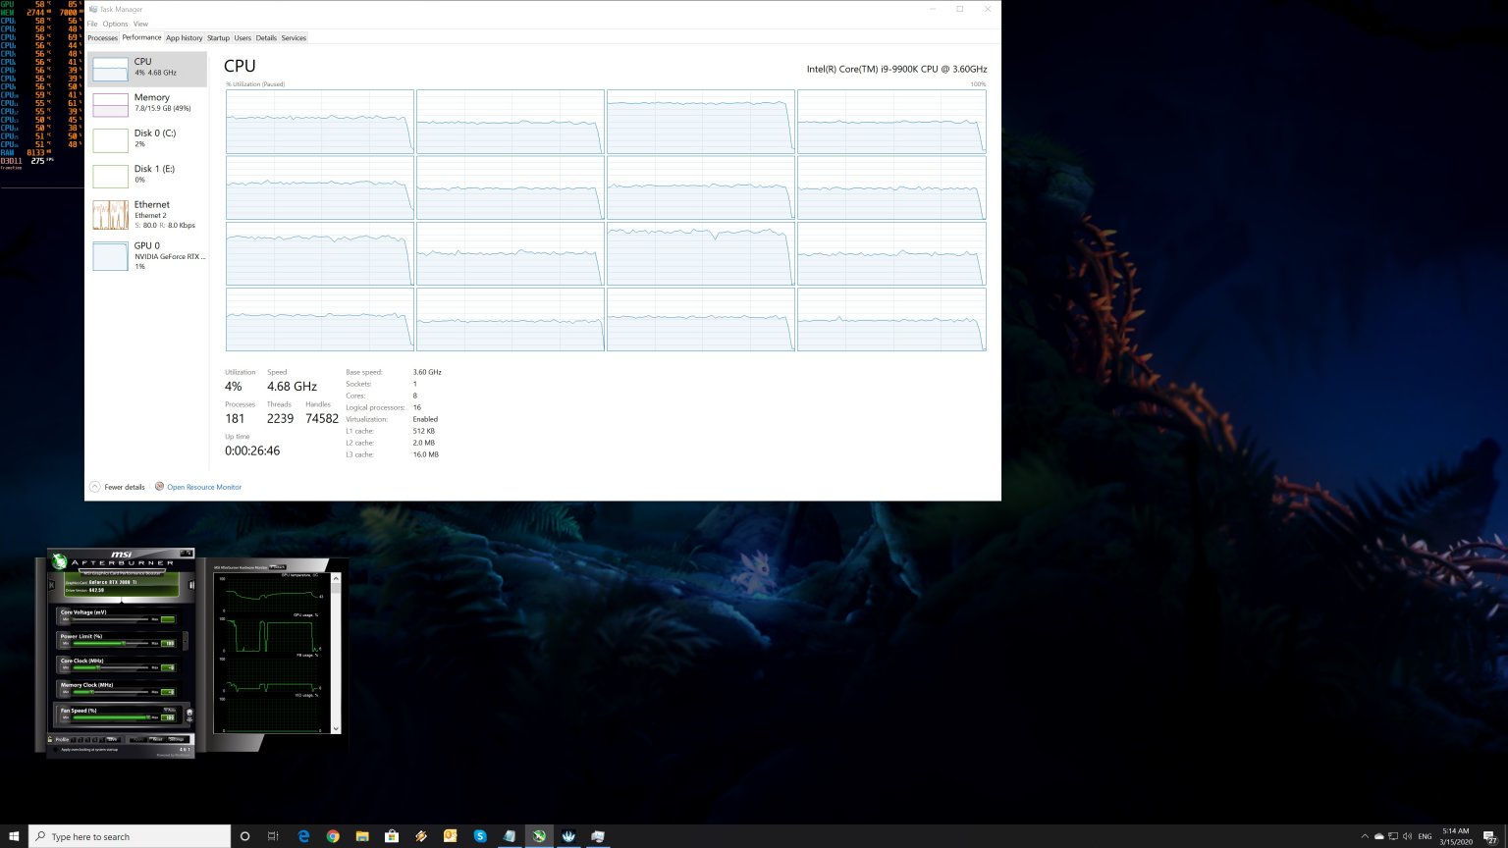Click the fan icon beside Fan Speed
Image resolution: width=1508 pixels, height=848 pixels.
pos(189,713)
